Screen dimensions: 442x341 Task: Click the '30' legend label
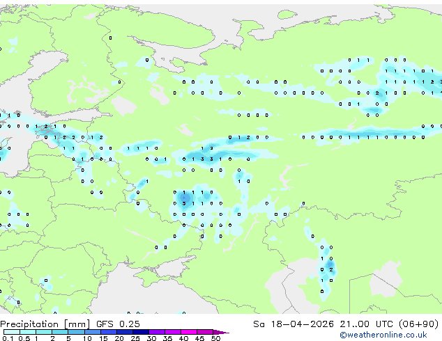click(x=151, y=338)
